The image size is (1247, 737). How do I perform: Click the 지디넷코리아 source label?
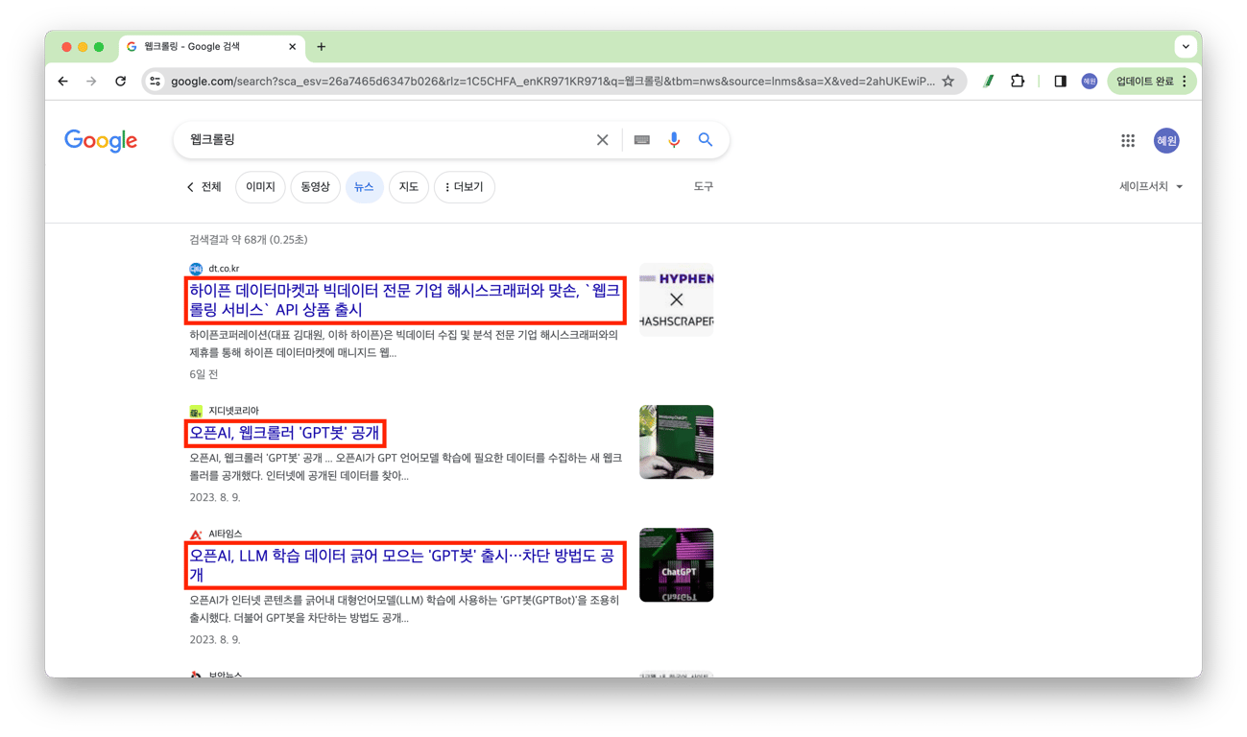tap(233, 411)
